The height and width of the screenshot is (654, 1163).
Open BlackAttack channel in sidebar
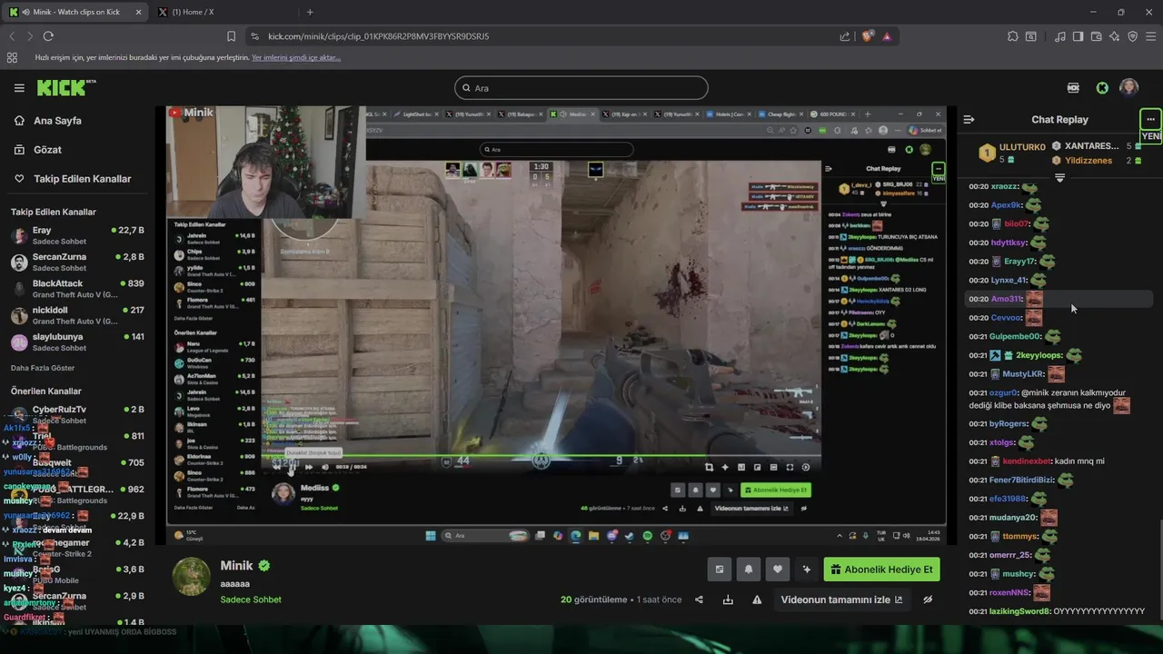point(77,289)
